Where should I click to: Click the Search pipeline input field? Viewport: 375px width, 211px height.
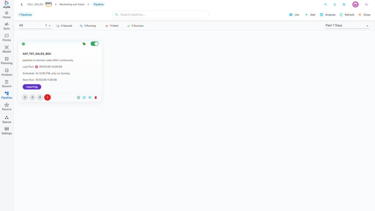[160, 15]
